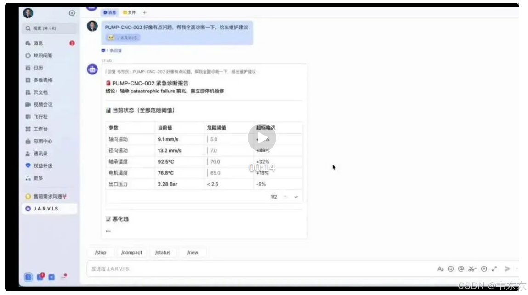Viewport: 528px width, 295px height.
Task: Click the 92.5°C bearing temperature value
Action: coord(166,162)
